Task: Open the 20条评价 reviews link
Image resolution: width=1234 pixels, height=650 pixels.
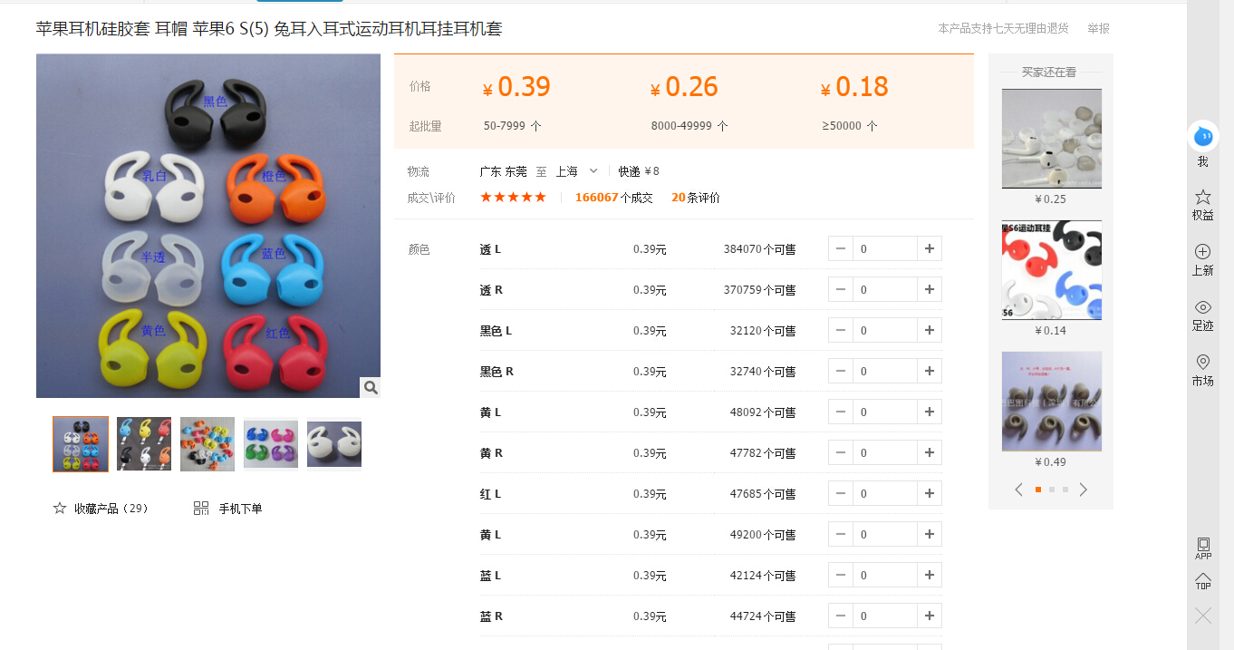Action: point(696,198)
